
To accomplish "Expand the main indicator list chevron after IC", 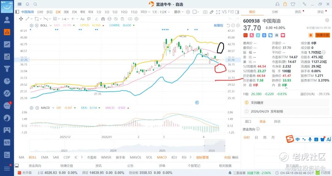I will [82, 157].
